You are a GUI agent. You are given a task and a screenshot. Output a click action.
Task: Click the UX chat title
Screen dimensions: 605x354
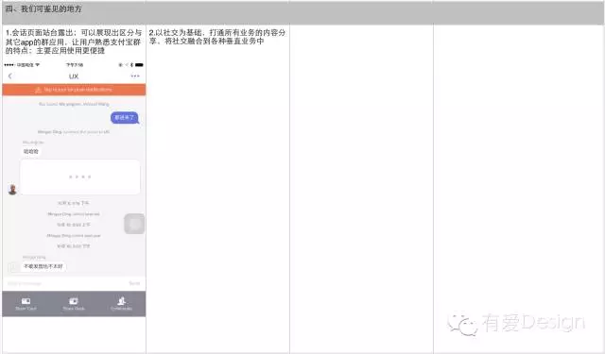tap(74, 76)
